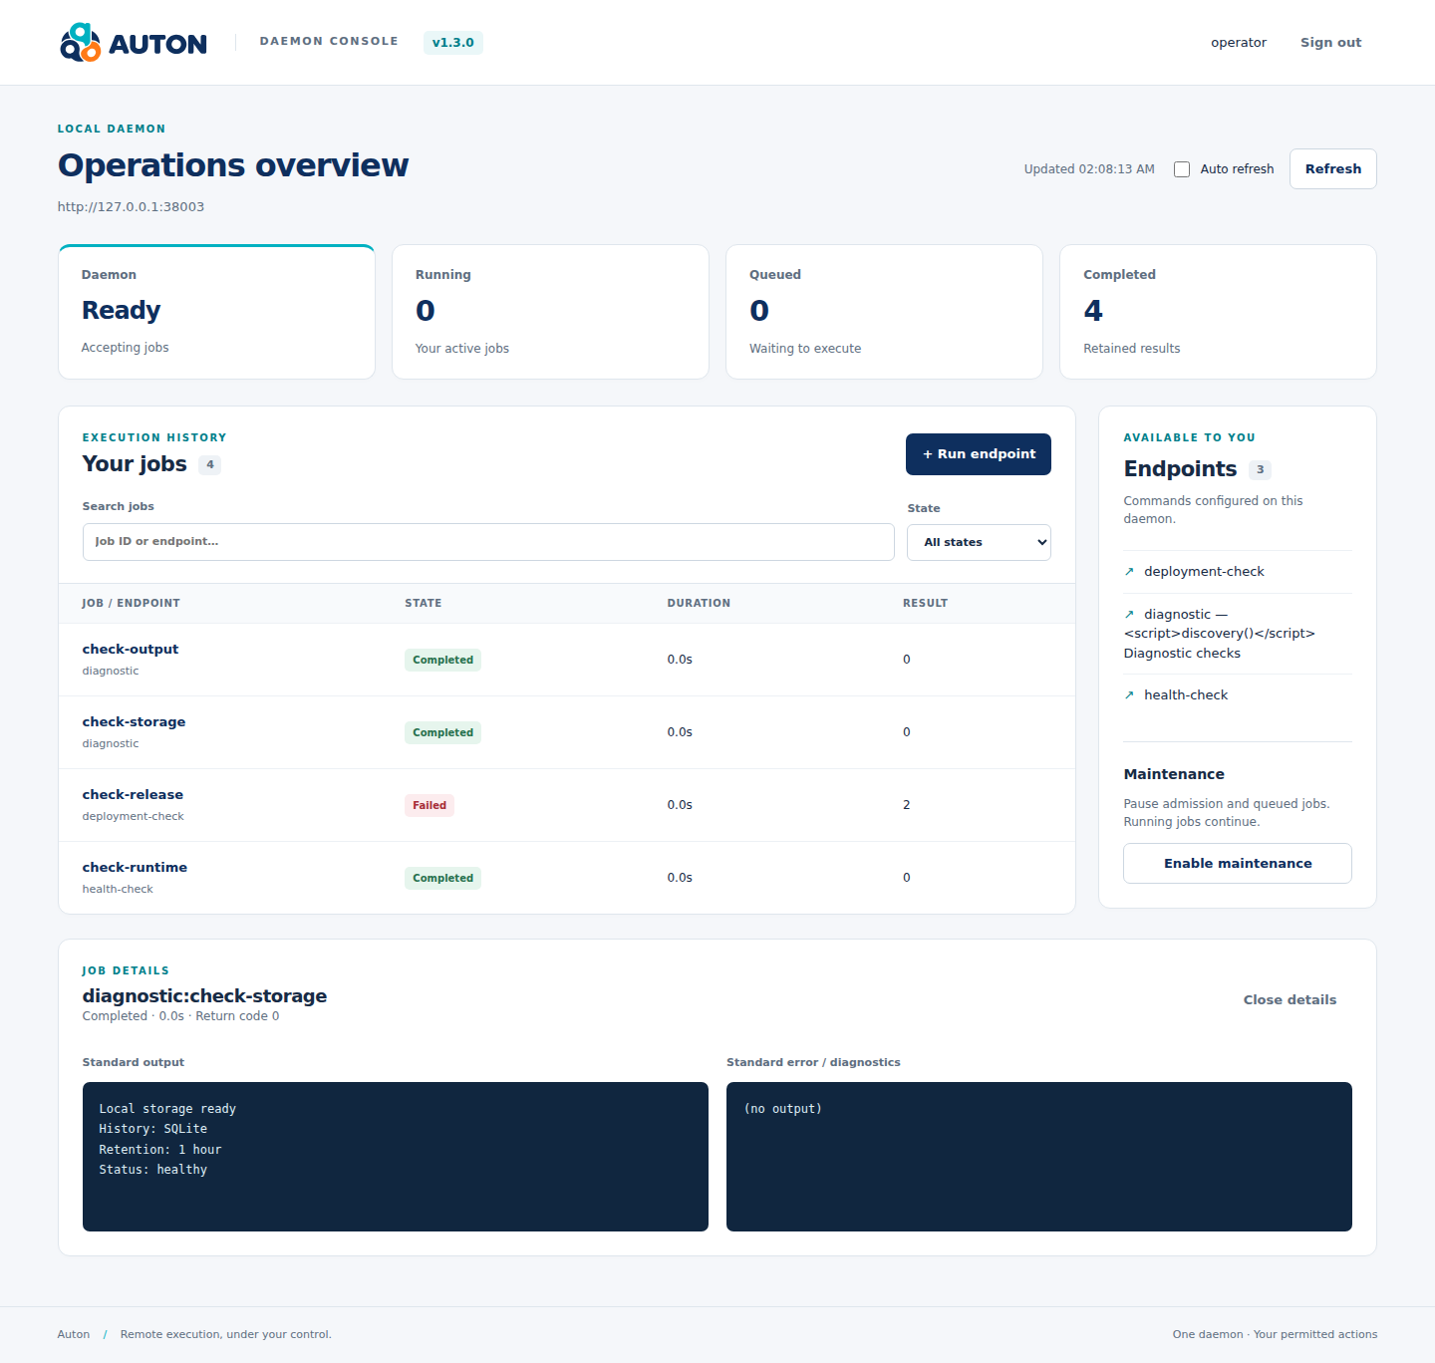Screen dimensions: 1435x1363
Task: Click the Standard output console panel
Action: point(395,1157)
